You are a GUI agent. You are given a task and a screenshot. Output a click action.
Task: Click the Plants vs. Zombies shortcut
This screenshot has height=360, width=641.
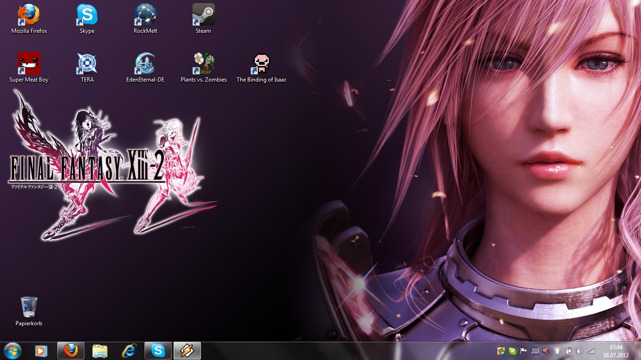point(204,64)
